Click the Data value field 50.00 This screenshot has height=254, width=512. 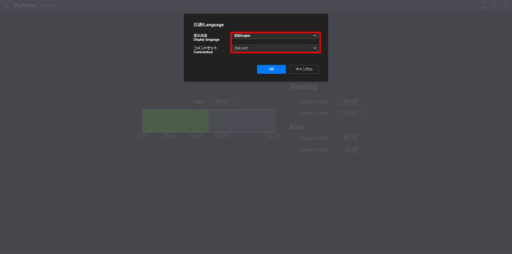point(222,102)
